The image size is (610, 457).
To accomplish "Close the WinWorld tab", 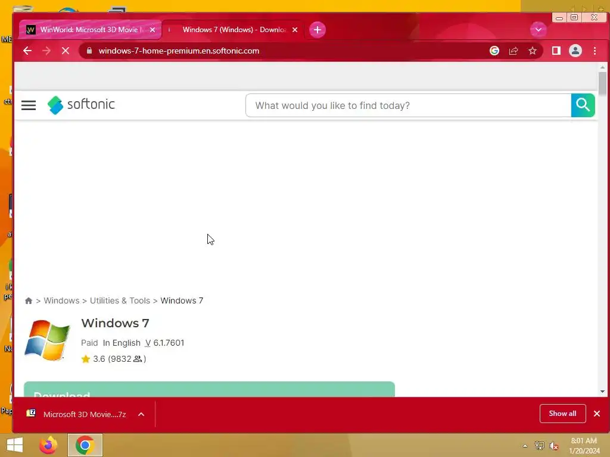I will [x=152, y=30].
